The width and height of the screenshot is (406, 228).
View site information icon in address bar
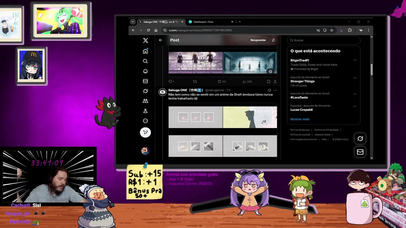[165, 30]
